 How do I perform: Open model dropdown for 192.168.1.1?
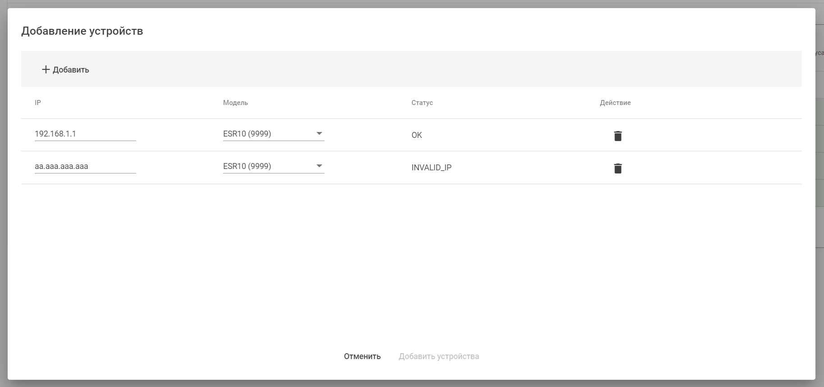click(x=273, y=134)
